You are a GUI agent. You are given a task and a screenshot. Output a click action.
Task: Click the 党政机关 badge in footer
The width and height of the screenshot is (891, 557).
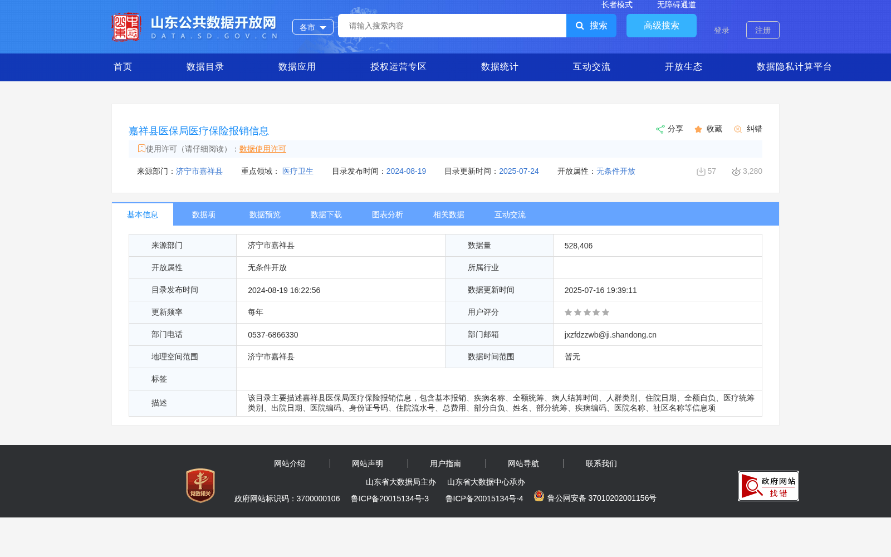(x=200, y=486)
